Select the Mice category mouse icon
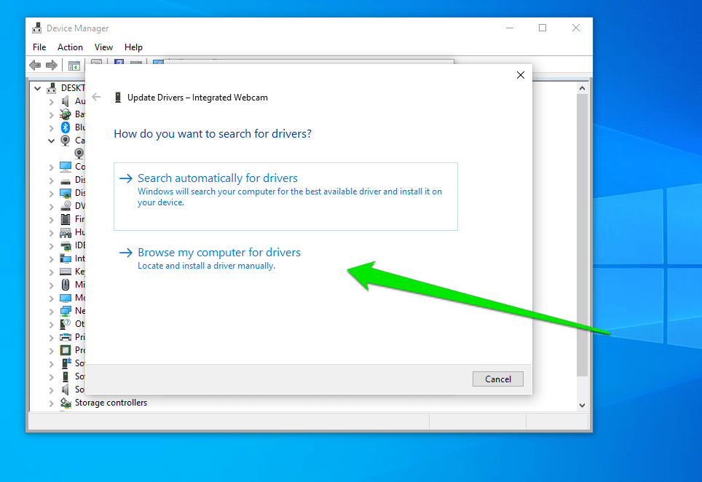The height and width of the screenshot is (482, 702). 66,285
